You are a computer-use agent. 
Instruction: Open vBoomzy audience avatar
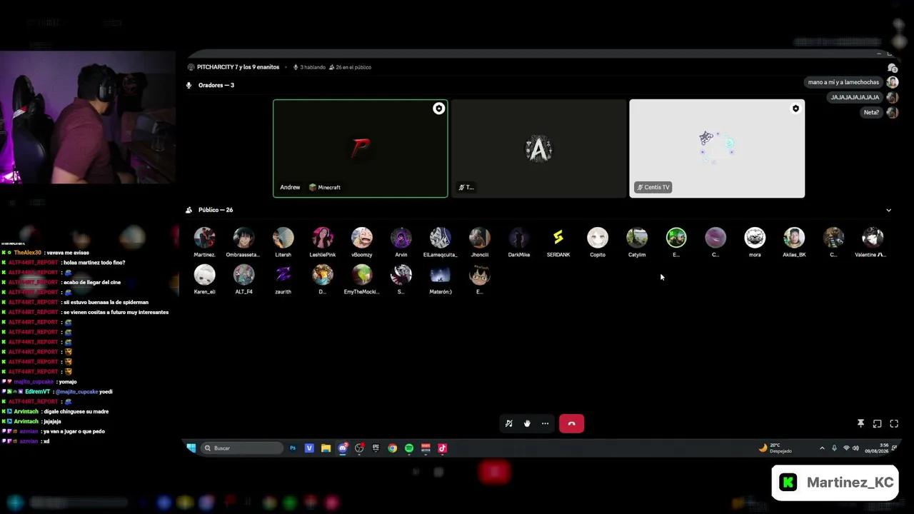click(361, 238)
